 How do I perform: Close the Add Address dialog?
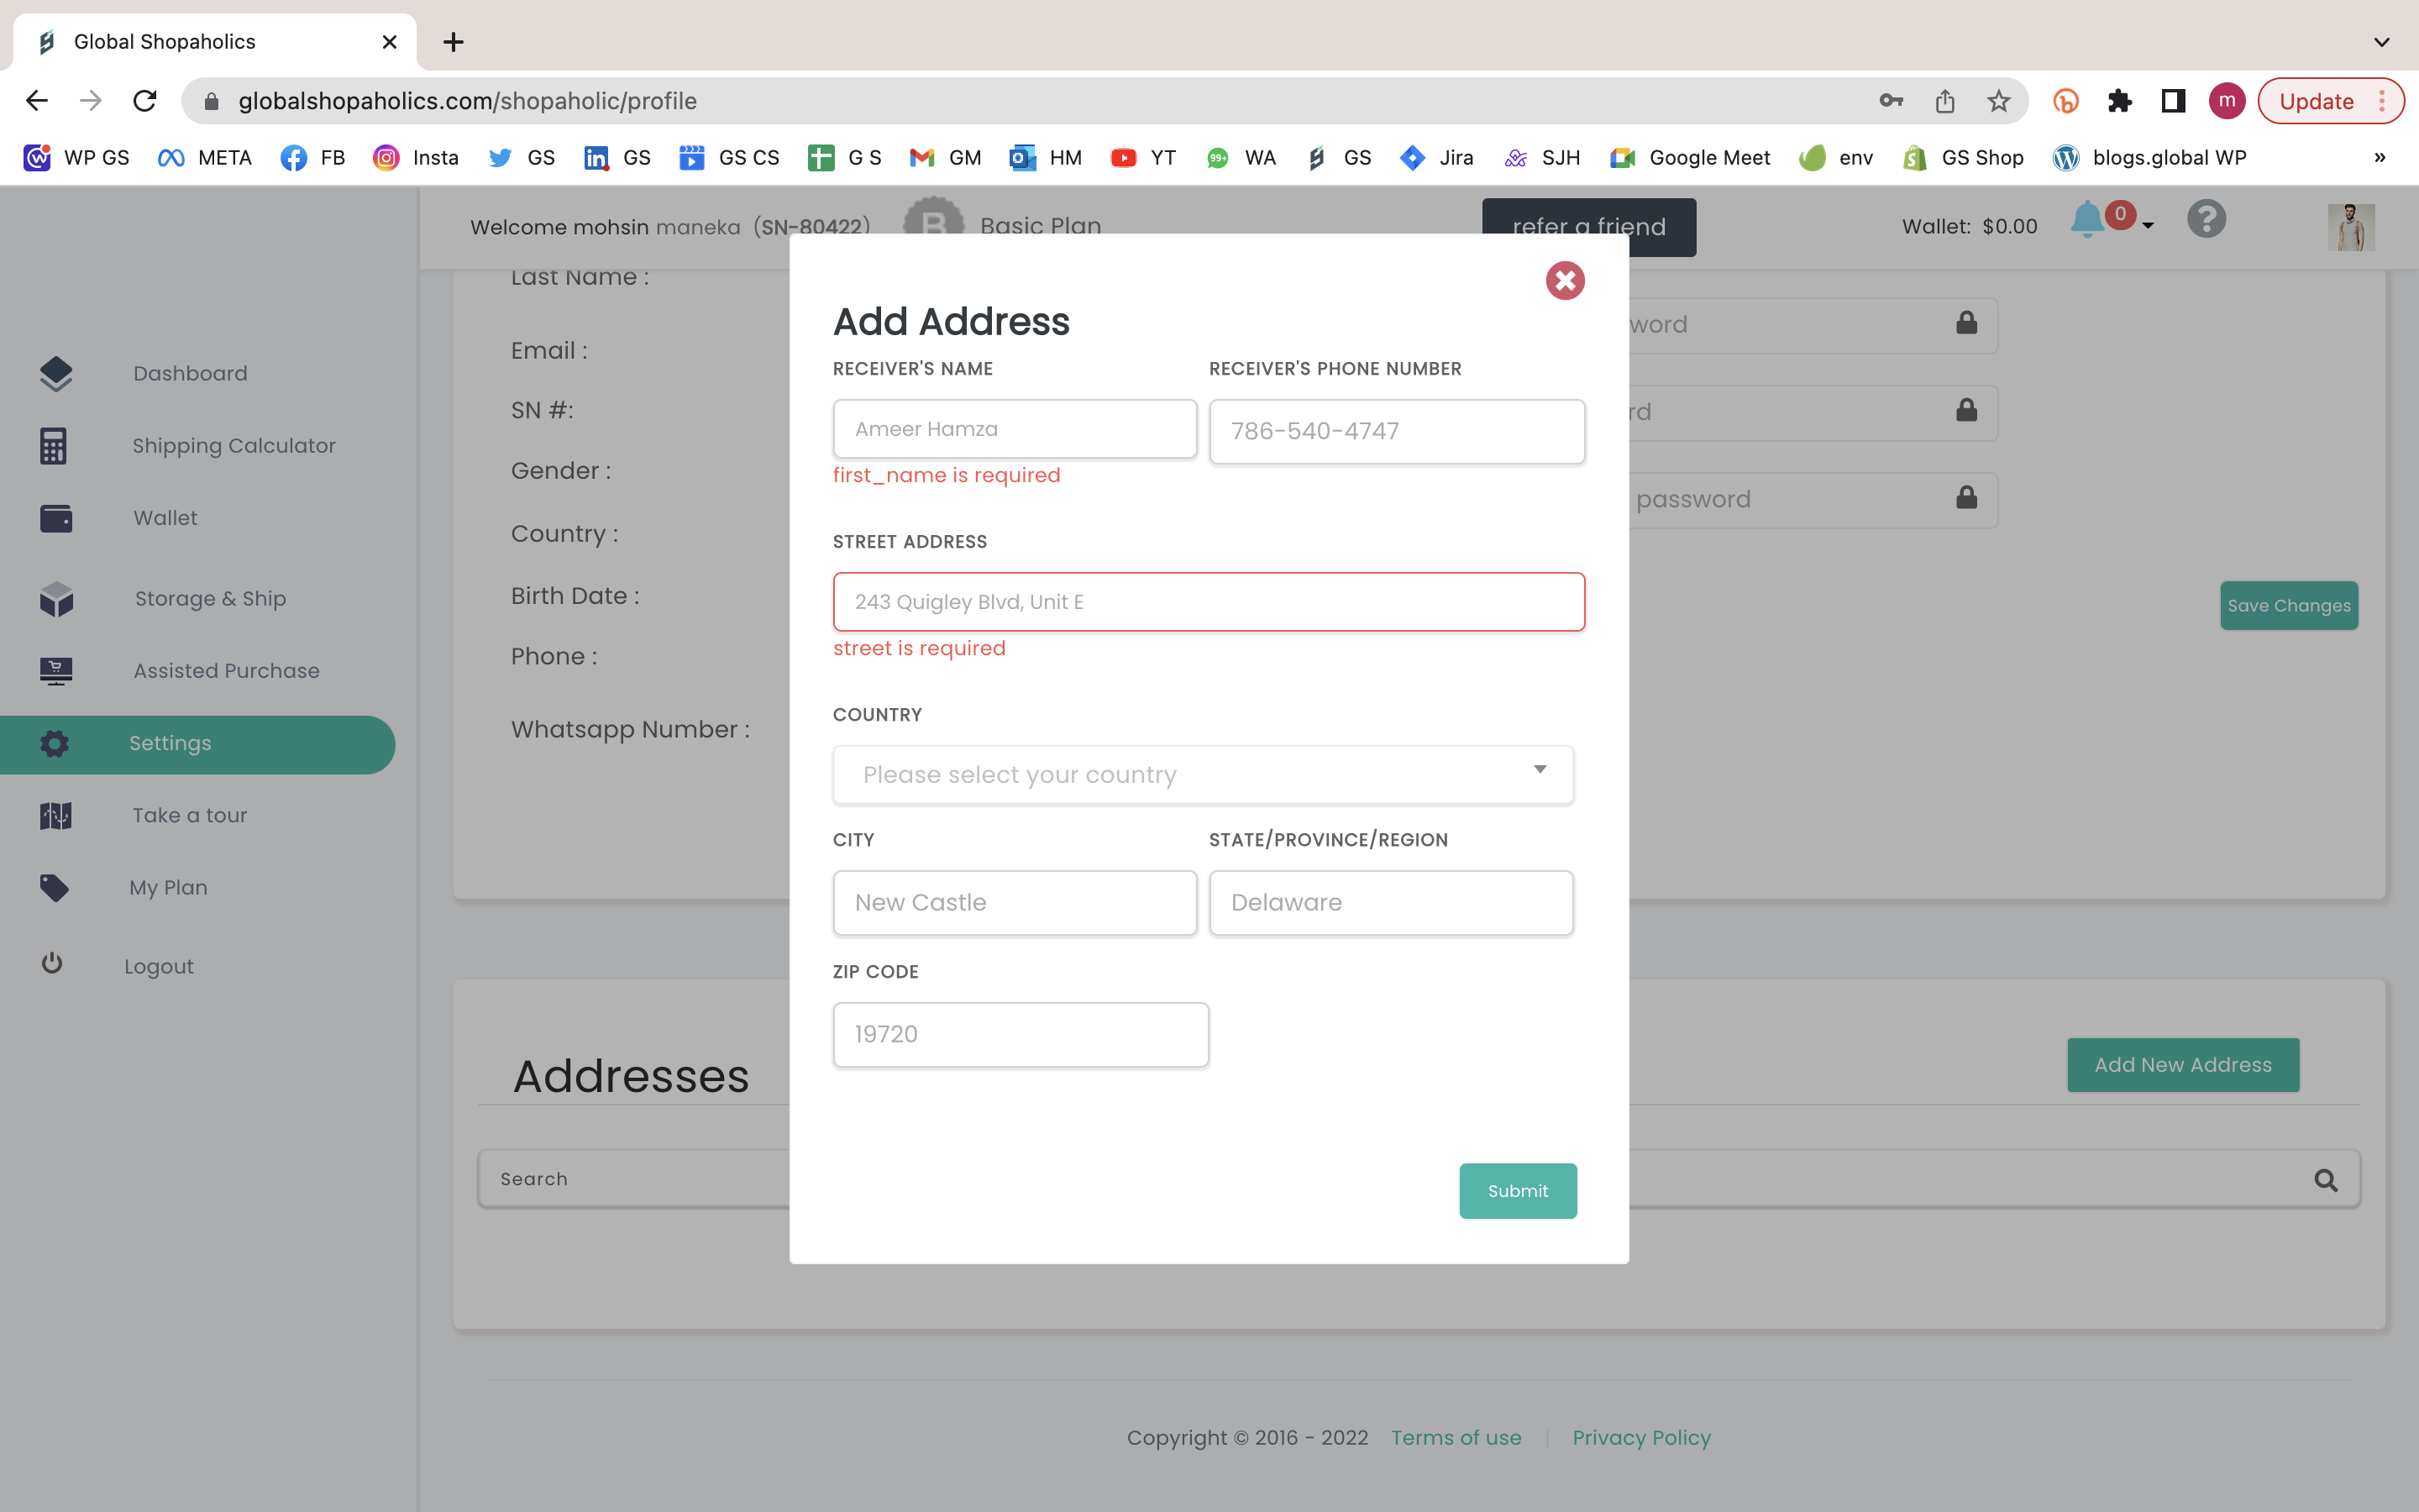1564,281
